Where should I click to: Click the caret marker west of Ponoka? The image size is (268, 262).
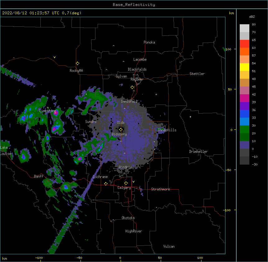tap(113, 46)
